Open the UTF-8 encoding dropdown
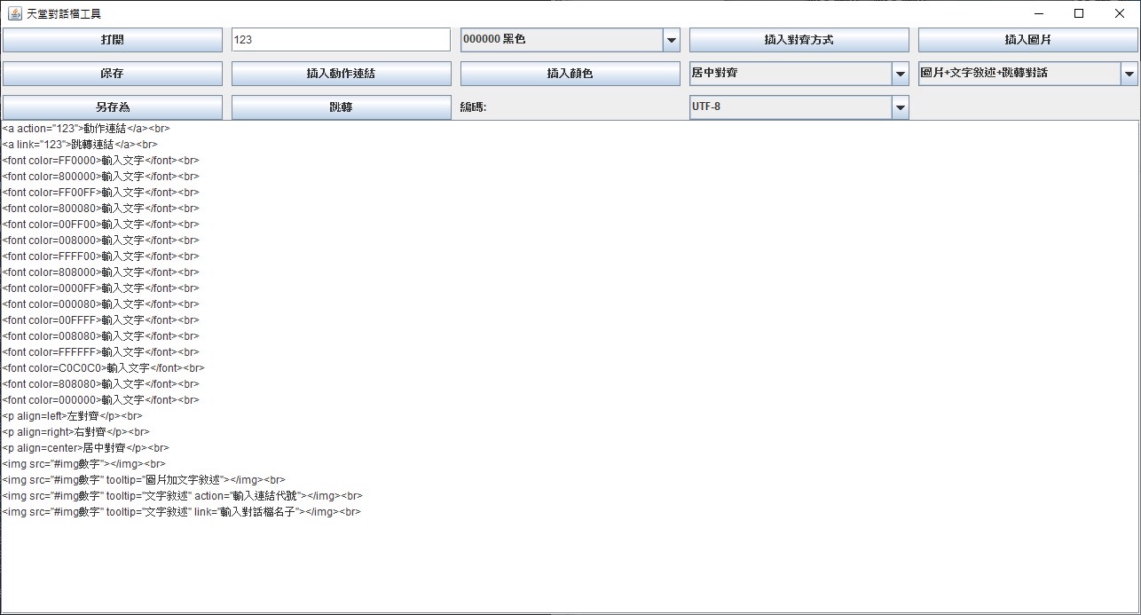This screenshot has width=1141, height=615. [799, 107]
